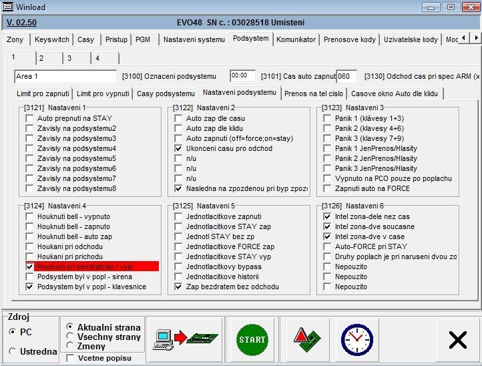This screenshot has height=366, width=482.
Task: Select the Ustredna source radio button
Action: pyautogui.click(x=13, y=351)
